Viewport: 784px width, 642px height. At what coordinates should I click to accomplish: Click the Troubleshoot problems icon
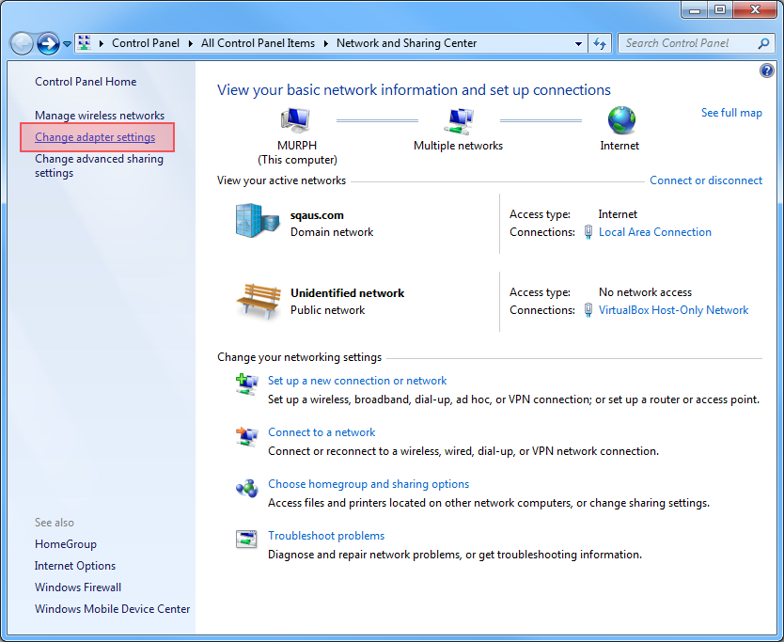246,540
